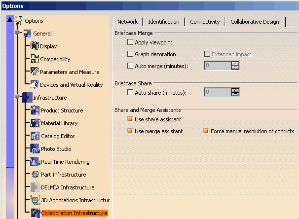Image resolution: width=299 pixels, height=219 pixels.
Task: Click the Material Library icon
Action: coord(35,123)
